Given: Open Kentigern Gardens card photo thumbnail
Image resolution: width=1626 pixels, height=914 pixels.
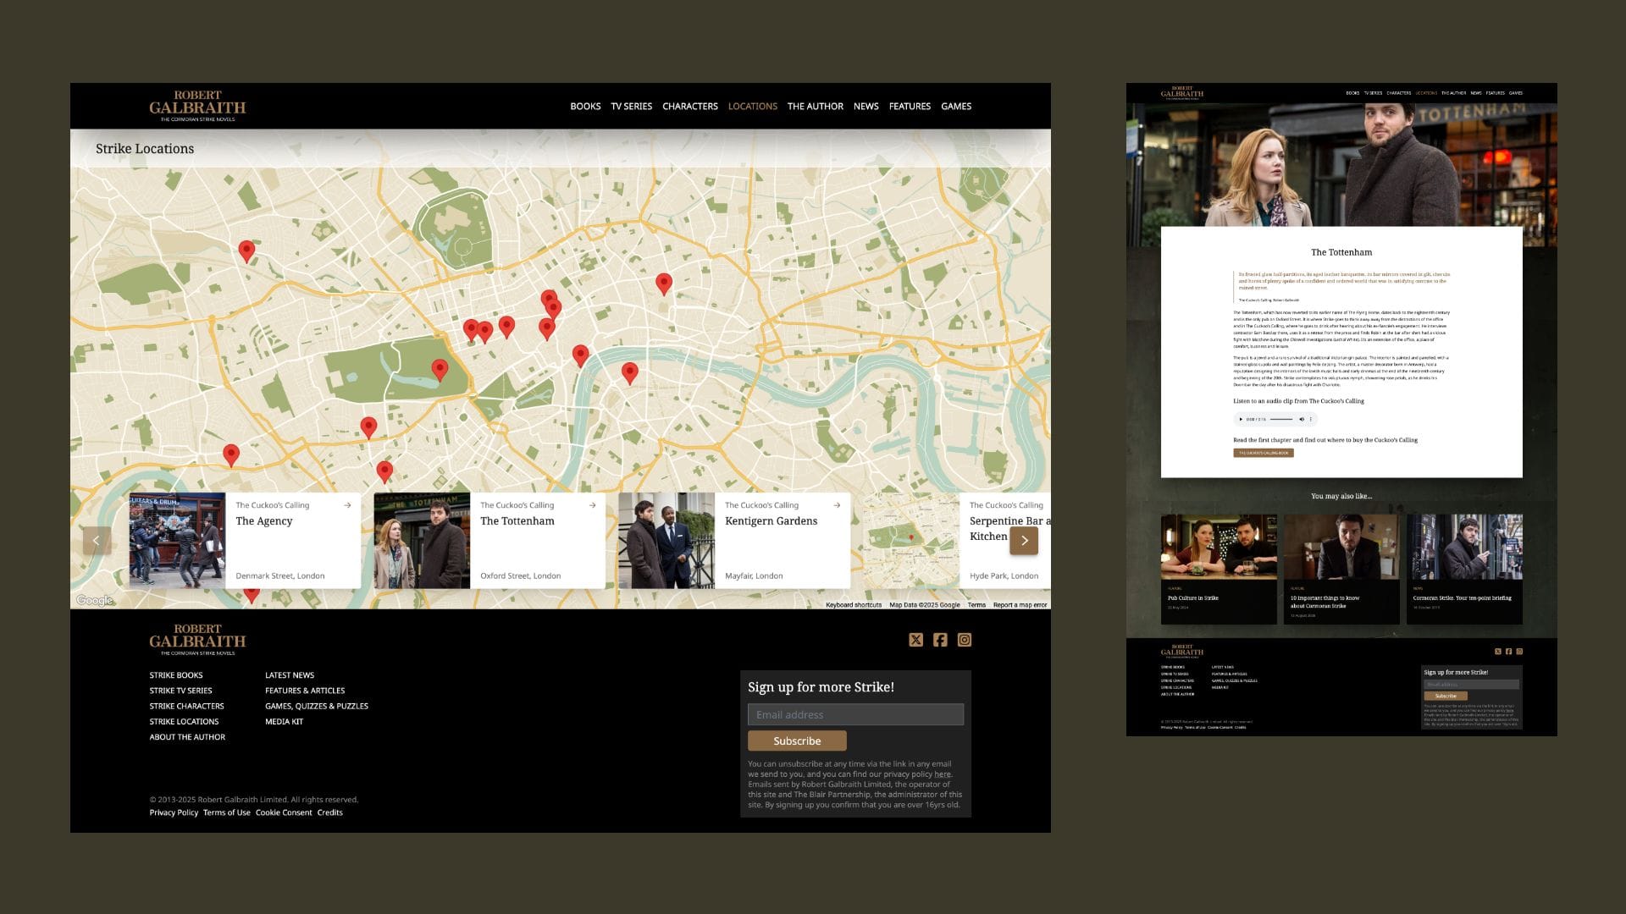Looking at the screenshot, I should click(x=666, y=541).
